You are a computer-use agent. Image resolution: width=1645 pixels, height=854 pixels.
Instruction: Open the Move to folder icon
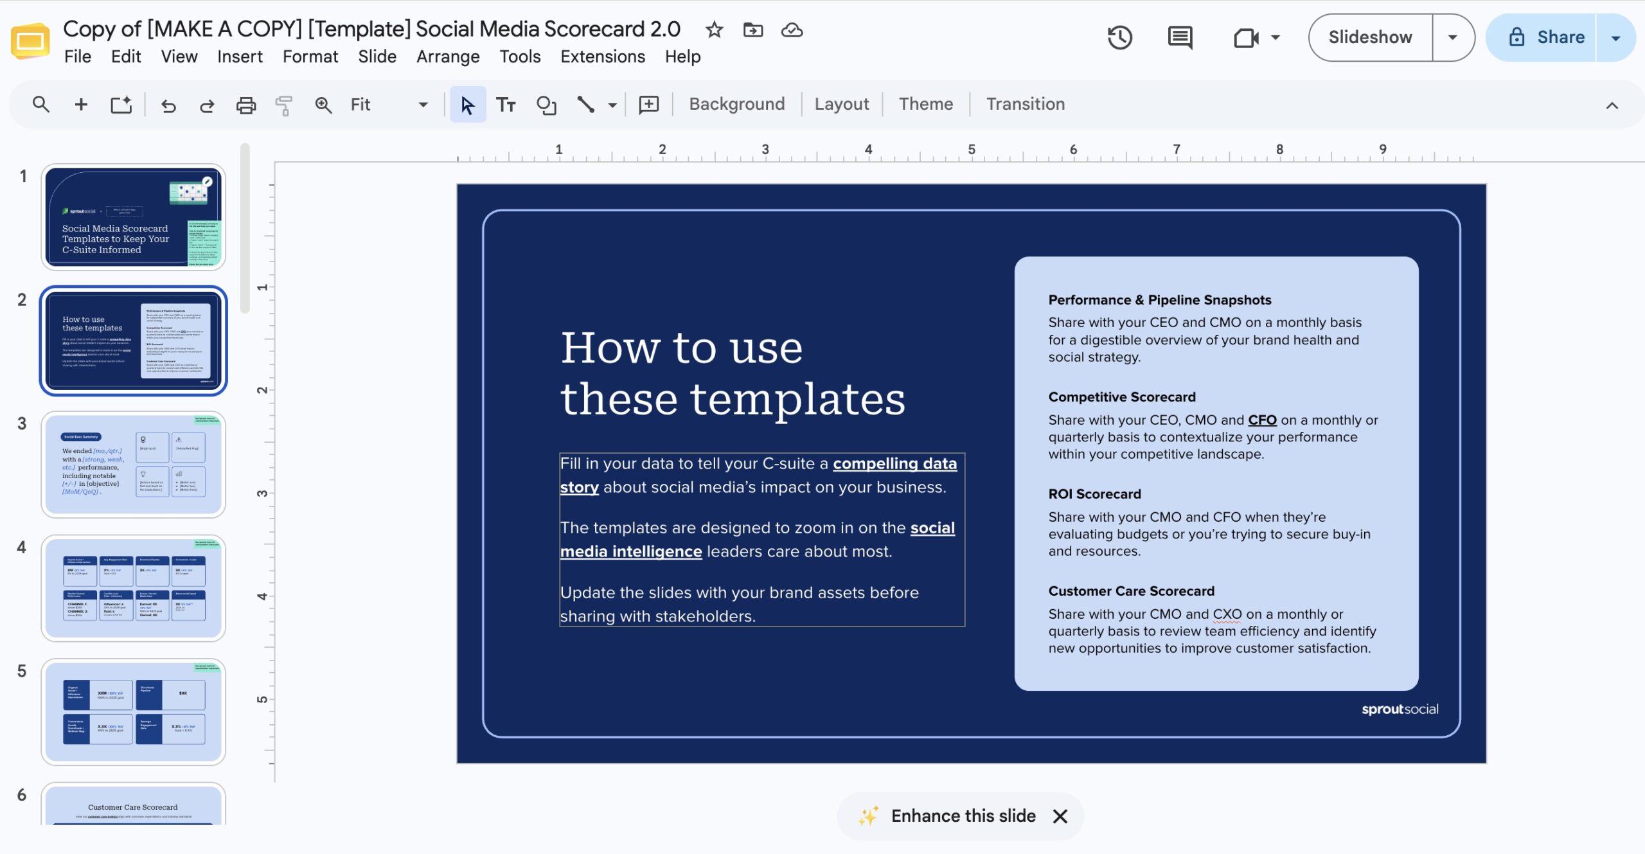coord(752,30)
